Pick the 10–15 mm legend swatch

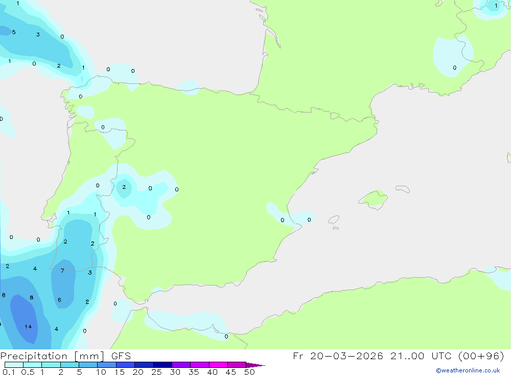(x=107, y=365)
